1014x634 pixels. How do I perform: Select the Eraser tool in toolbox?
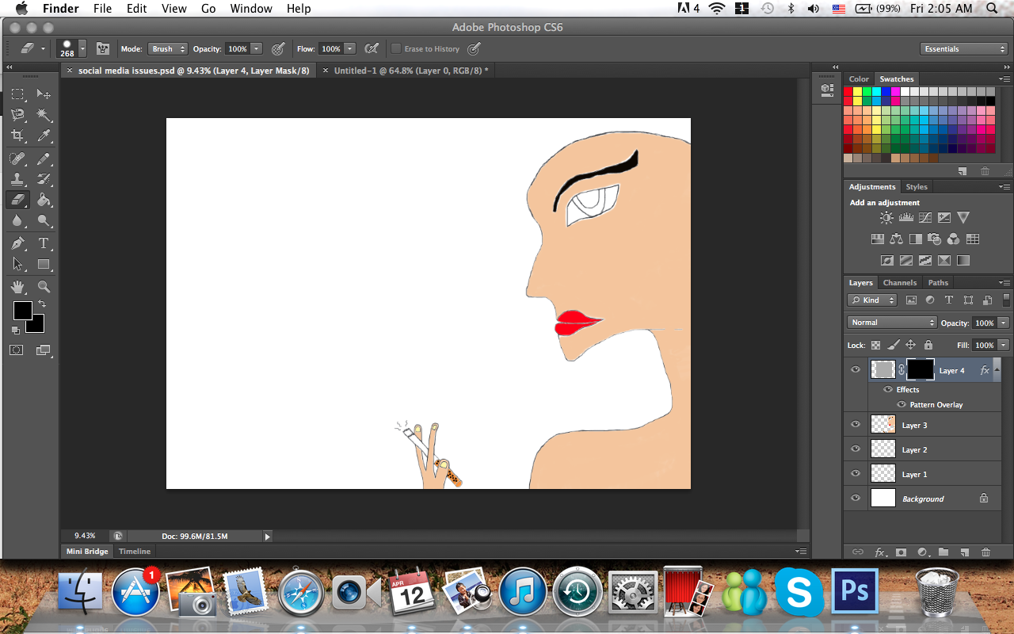coord(17,200)
